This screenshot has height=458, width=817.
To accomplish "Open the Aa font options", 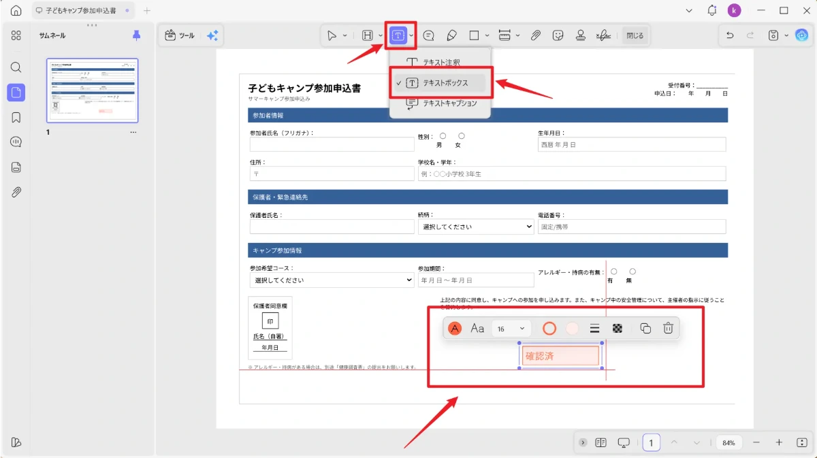I will (x=477, y=329).
